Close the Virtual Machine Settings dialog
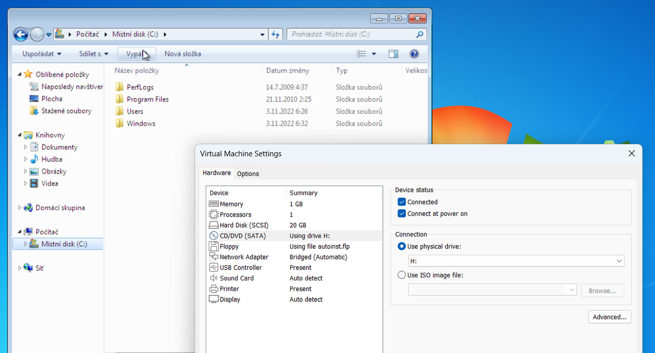The image size is (655, 353). tap(631, 153)
